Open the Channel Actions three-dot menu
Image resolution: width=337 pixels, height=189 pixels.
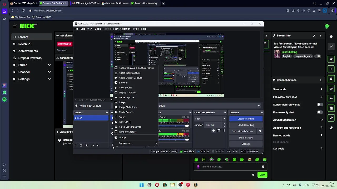(x=320, y=80)
